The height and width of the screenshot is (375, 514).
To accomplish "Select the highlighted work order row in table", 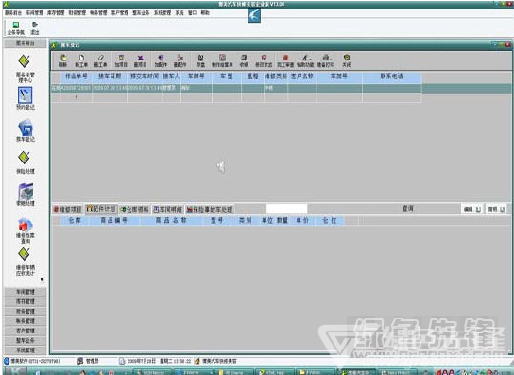I will point(236,88).
